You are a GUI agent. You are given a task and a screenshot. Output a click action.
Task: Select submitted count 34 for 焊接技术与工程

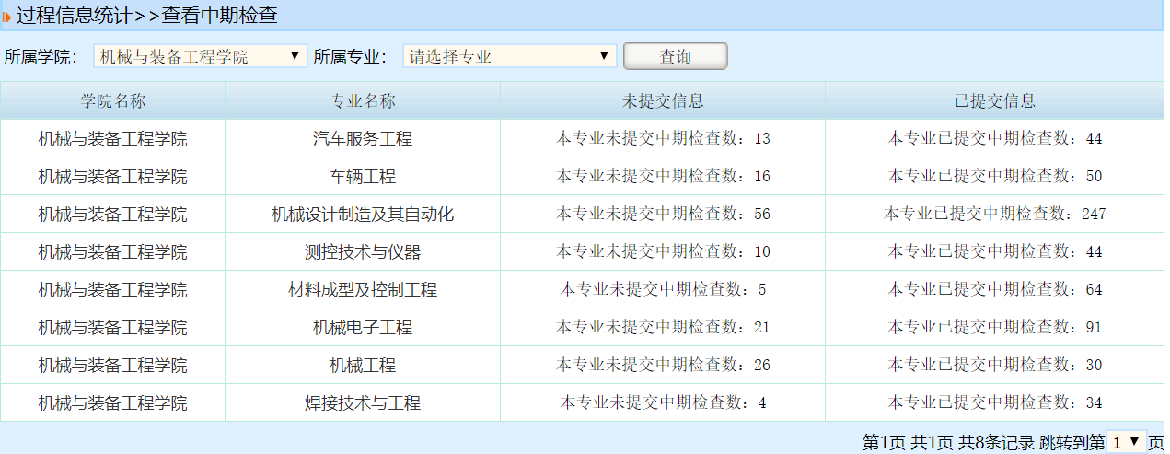coord(994,403)
